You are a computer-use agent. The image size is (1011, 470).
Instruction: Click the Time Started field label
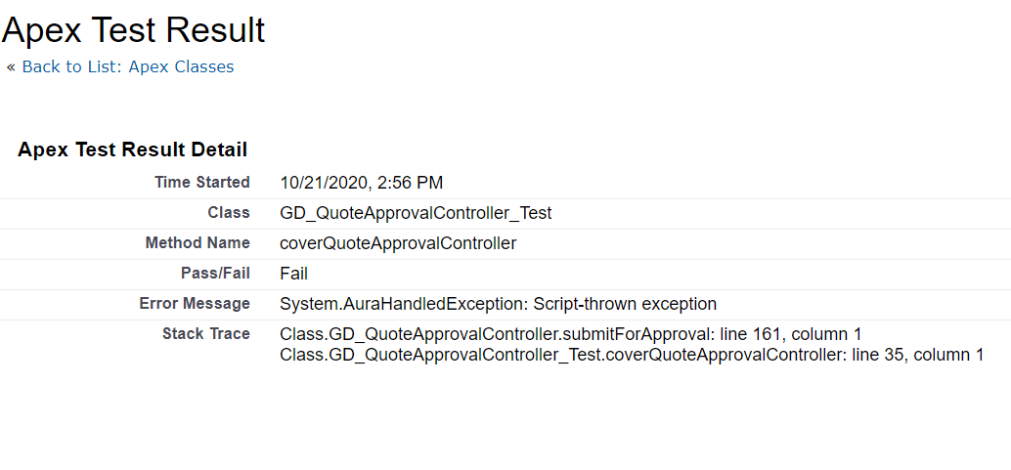coord(202,183)
